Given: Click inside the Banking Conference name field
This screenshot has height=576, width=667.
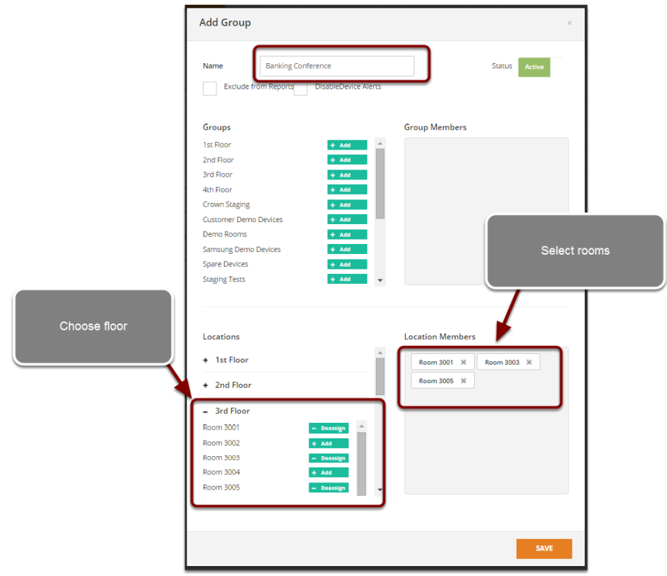Looking at the screenshot, I should [x=337, y=66].
